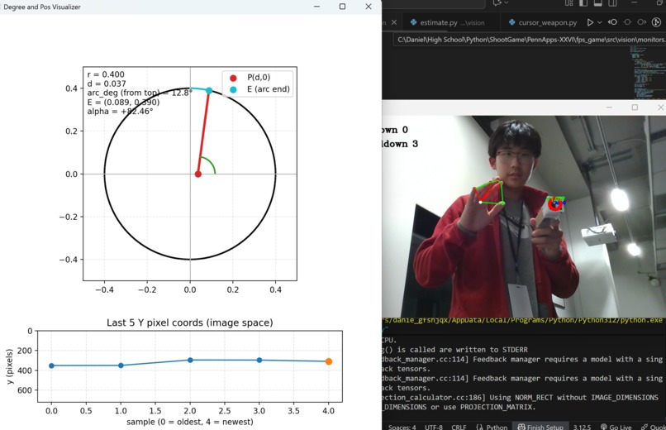666x430 pixels.
Task: Run the Python file with the play icon
Action: [590, 22]
